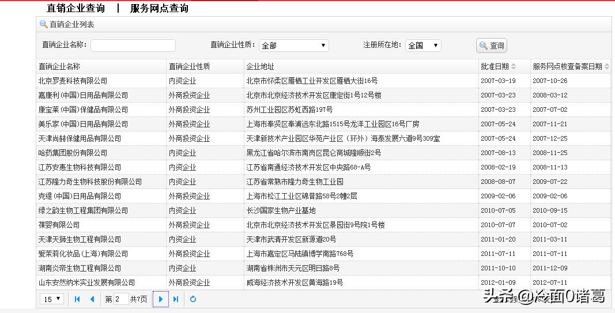Image resolution: width=615 pixels, height=313 pixels.
Task: Click approval date 2007-08-13
Action: (x=498, y=153)
